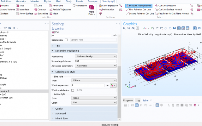Open the More Plots menu
Viewport: 202px width, 126px height.
92,10
